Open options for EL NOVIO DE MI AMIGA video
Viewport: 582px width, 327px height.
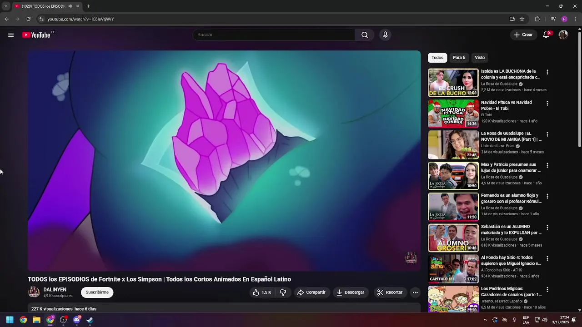pyautogui.click(x=547, y=134)
